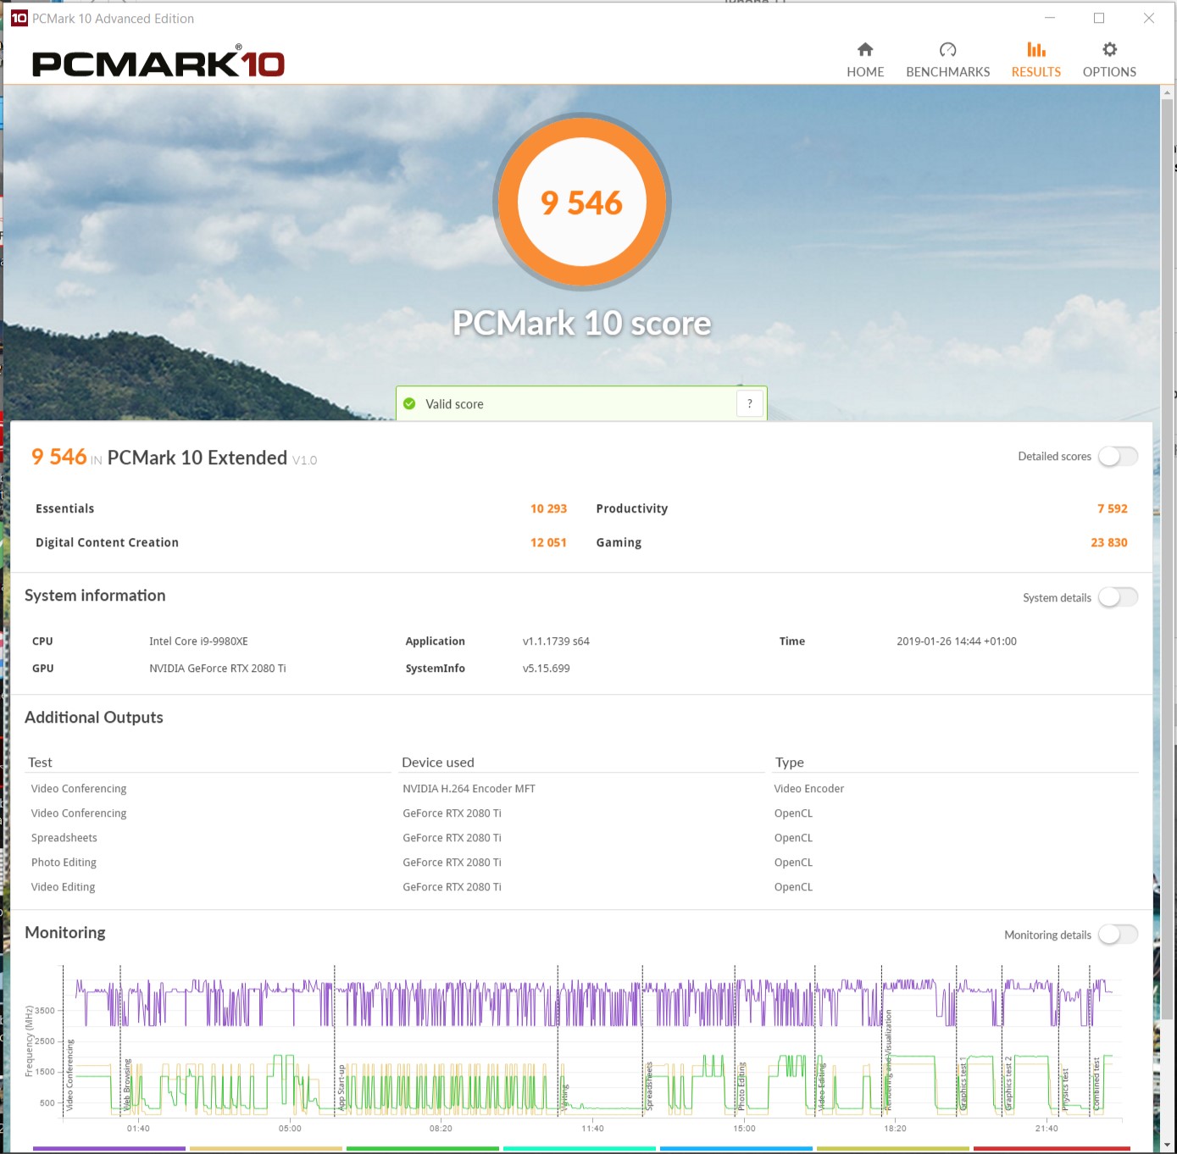
Task: Click the NVIDIA H.264 Encoder MFT device
Action: coord(469,789)
